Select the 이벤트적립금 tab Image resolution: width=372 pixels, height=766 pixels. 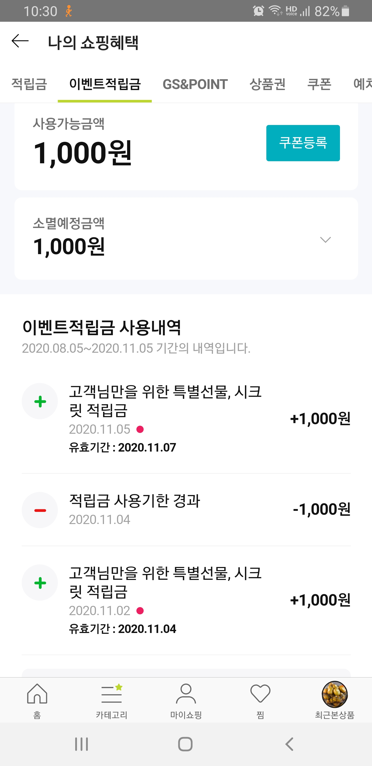[105, 84]
